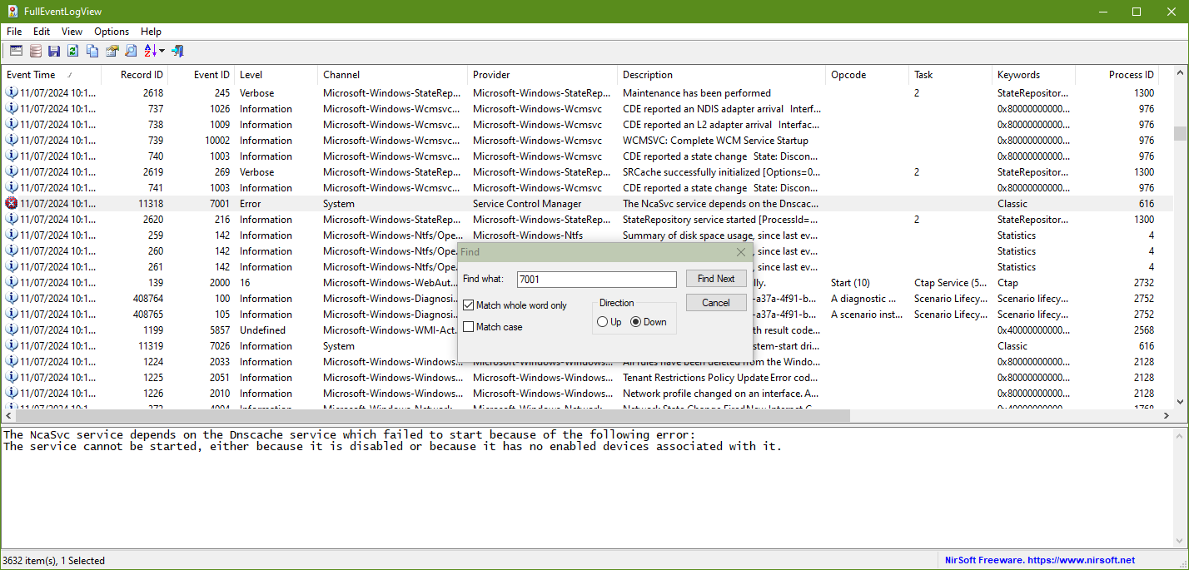
Task: Open the Options menu
Action: (112, 32)
